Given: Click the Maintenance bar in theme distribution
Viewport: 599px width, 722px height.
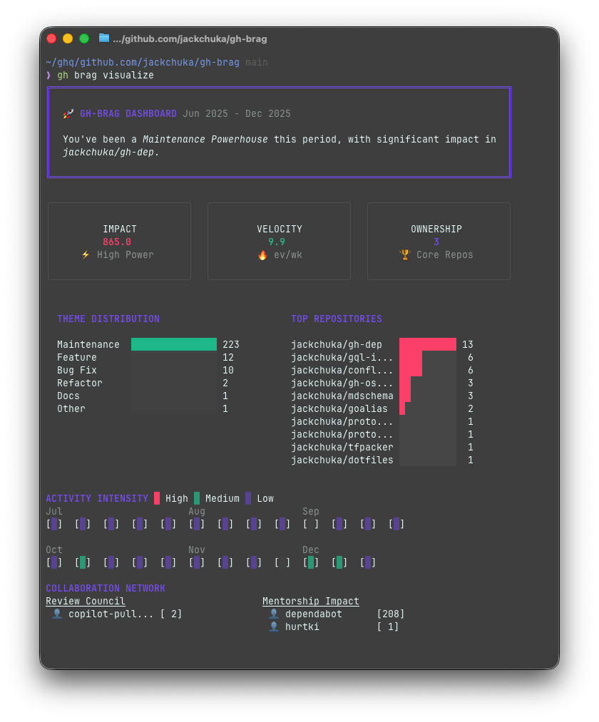Looking at the screenshot, I should (173, 344).
